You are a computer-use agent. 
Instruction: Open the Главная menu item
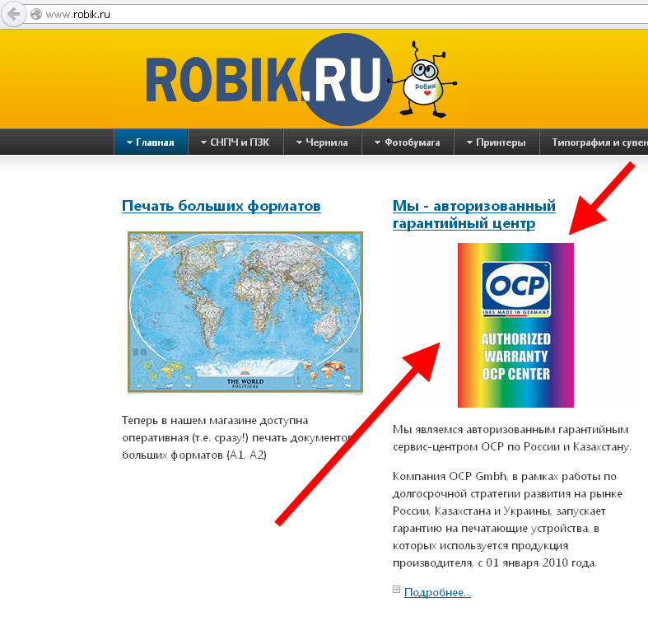151,142
